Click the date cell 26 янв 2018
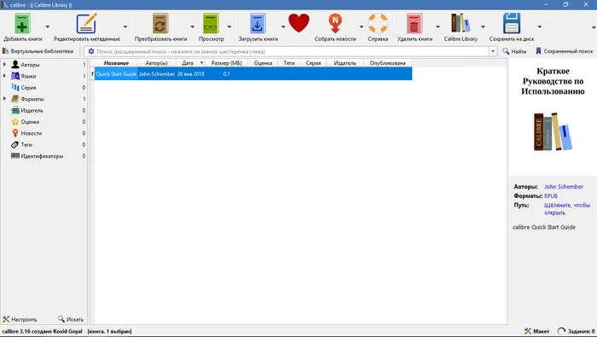597x337 pixels. (190, 74)
